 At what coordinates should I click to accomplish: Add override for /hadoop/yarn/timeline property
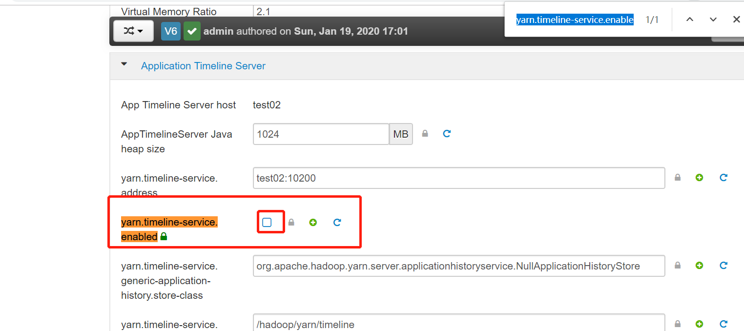click(700, 324)
